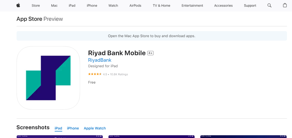Open the Store menu
292x138 pixels.
tap(36, 6)
